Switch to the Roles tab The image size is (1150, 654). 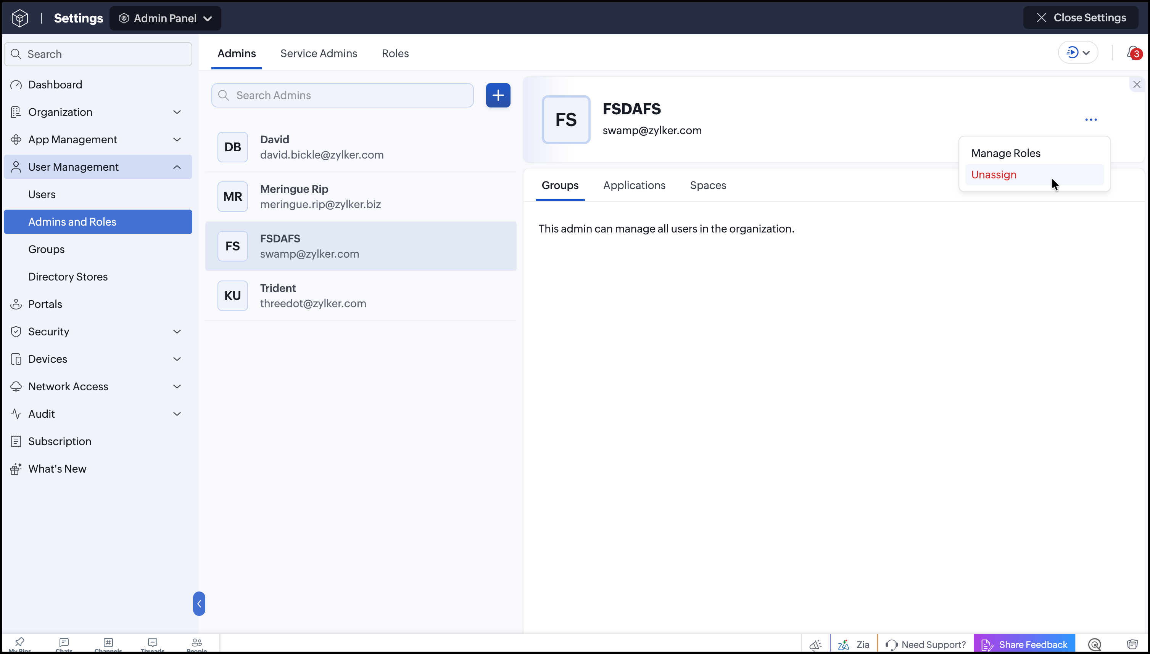pyautogui.click(x=395, y=53)
